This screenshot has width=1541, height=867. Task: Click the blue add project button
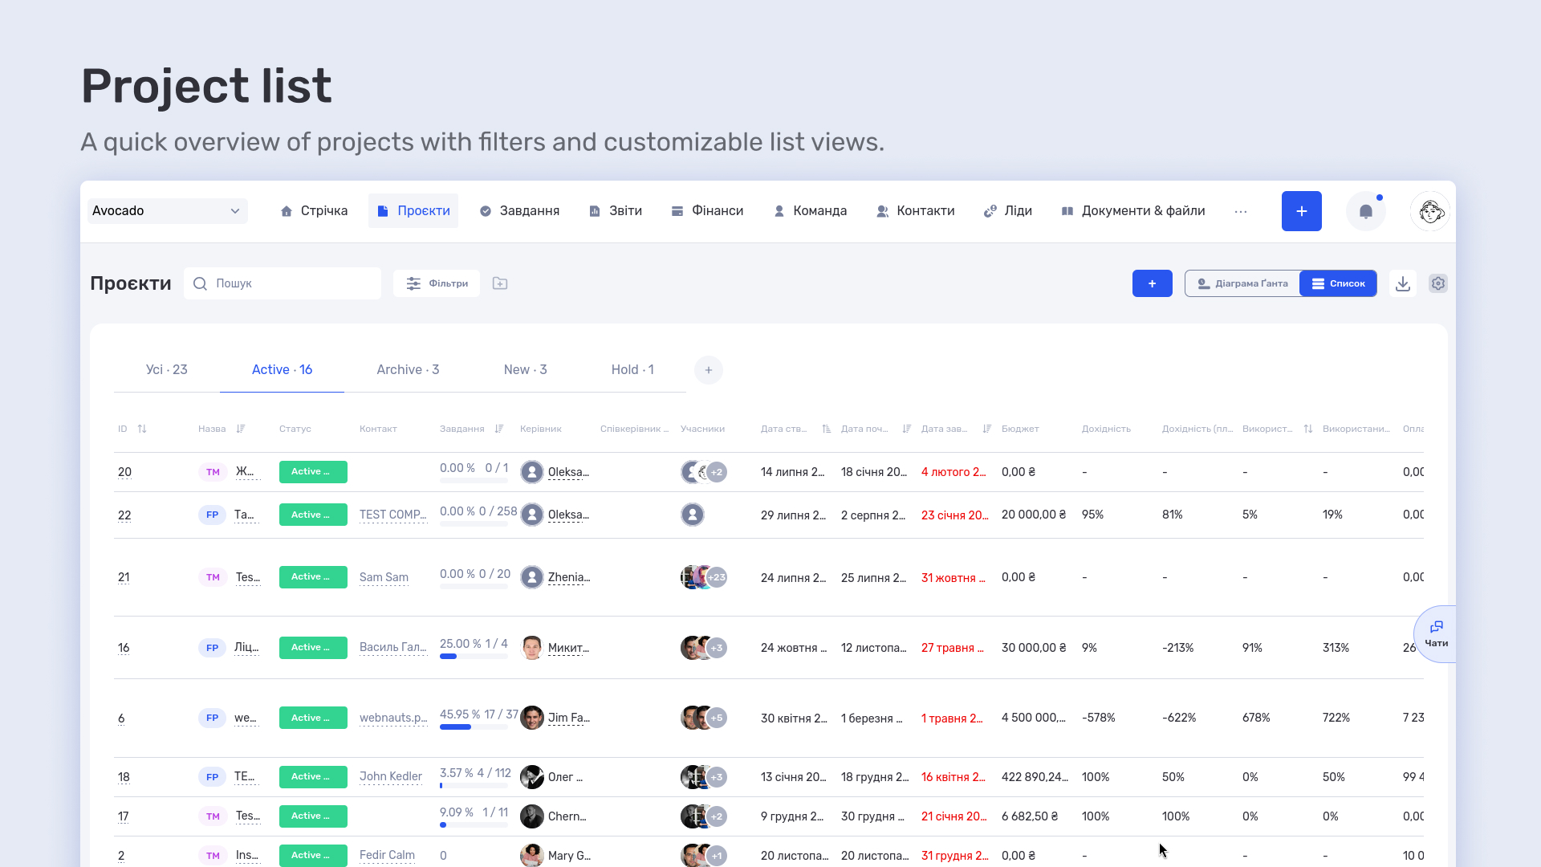[1152, 283]
